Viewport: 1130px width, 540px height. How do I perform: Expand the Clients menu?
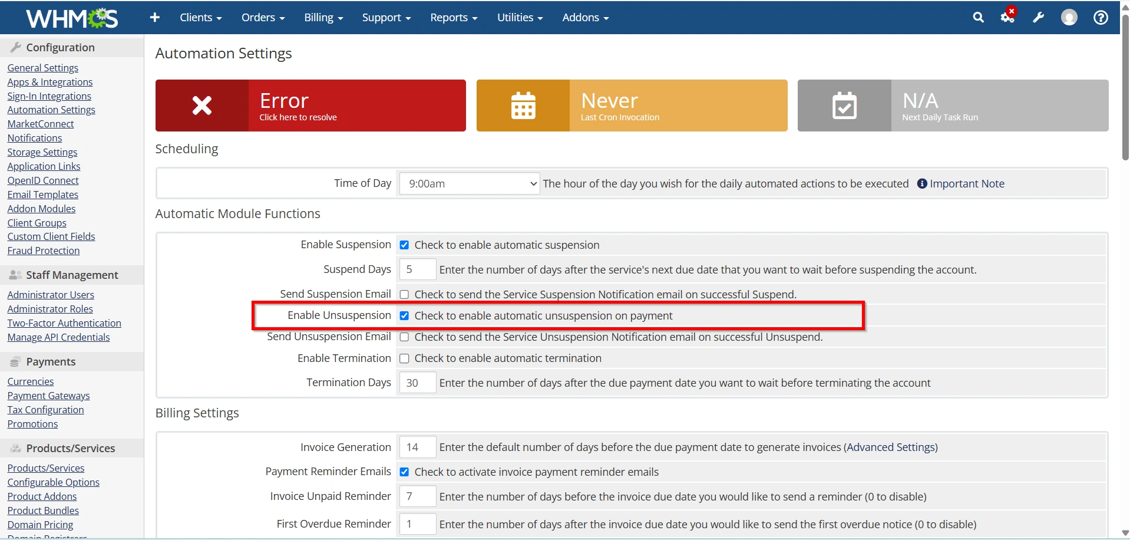click(x=200, y=18)
